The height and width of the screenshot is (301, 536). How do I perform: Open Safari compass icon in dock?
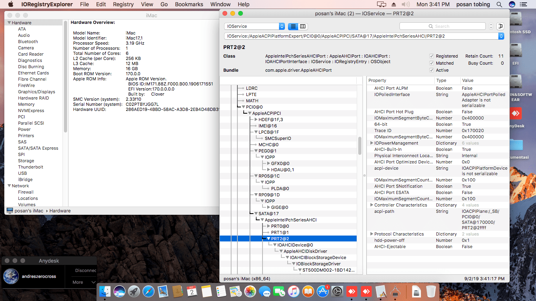(148, 292)
